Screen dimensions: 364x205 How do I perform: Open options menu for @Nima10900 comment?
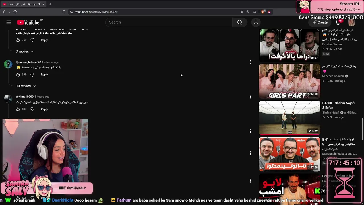coord(250,97)
